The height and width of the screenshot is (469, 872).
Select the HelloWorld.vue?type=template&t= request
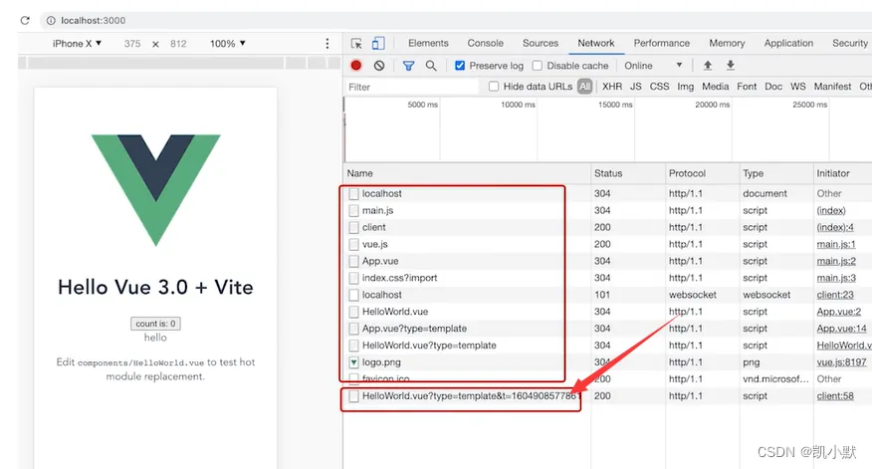607,396
